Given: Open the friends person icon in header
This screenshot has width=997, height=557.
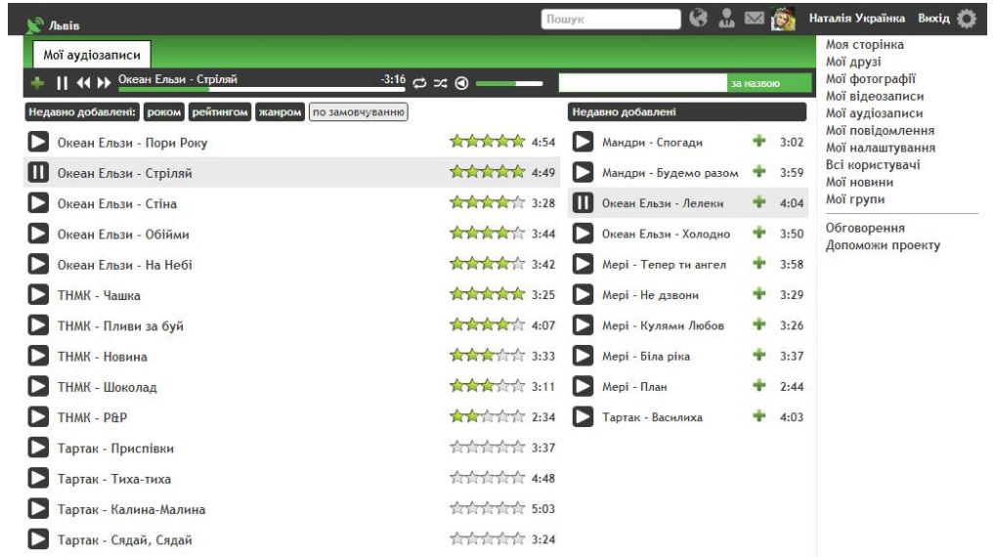Looking at the screenshot, I should [x=726, y=18].
